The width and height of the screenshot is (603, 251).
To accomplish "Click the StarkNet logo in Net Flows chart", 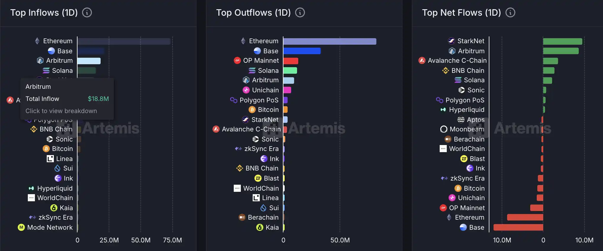I will point(452,41).
